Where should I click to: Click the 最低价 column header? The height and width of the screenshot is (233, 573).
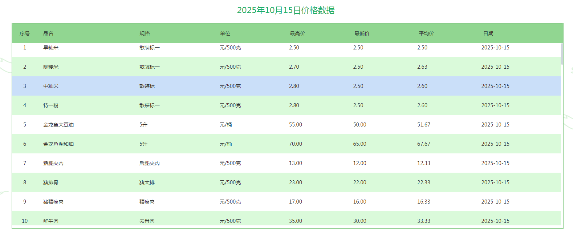[362, 33]
